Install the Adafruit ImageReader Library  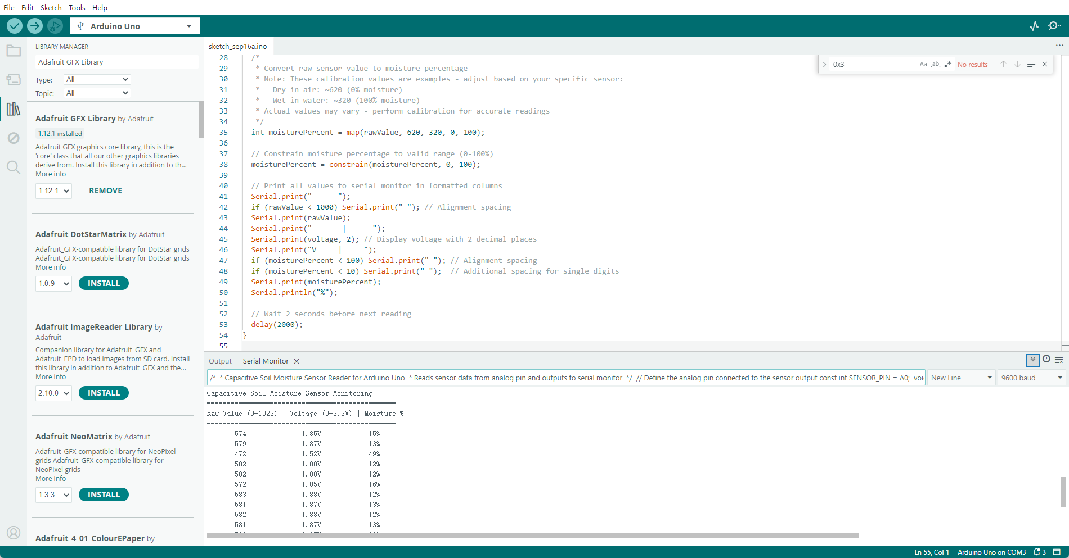(x=104, y=393)
